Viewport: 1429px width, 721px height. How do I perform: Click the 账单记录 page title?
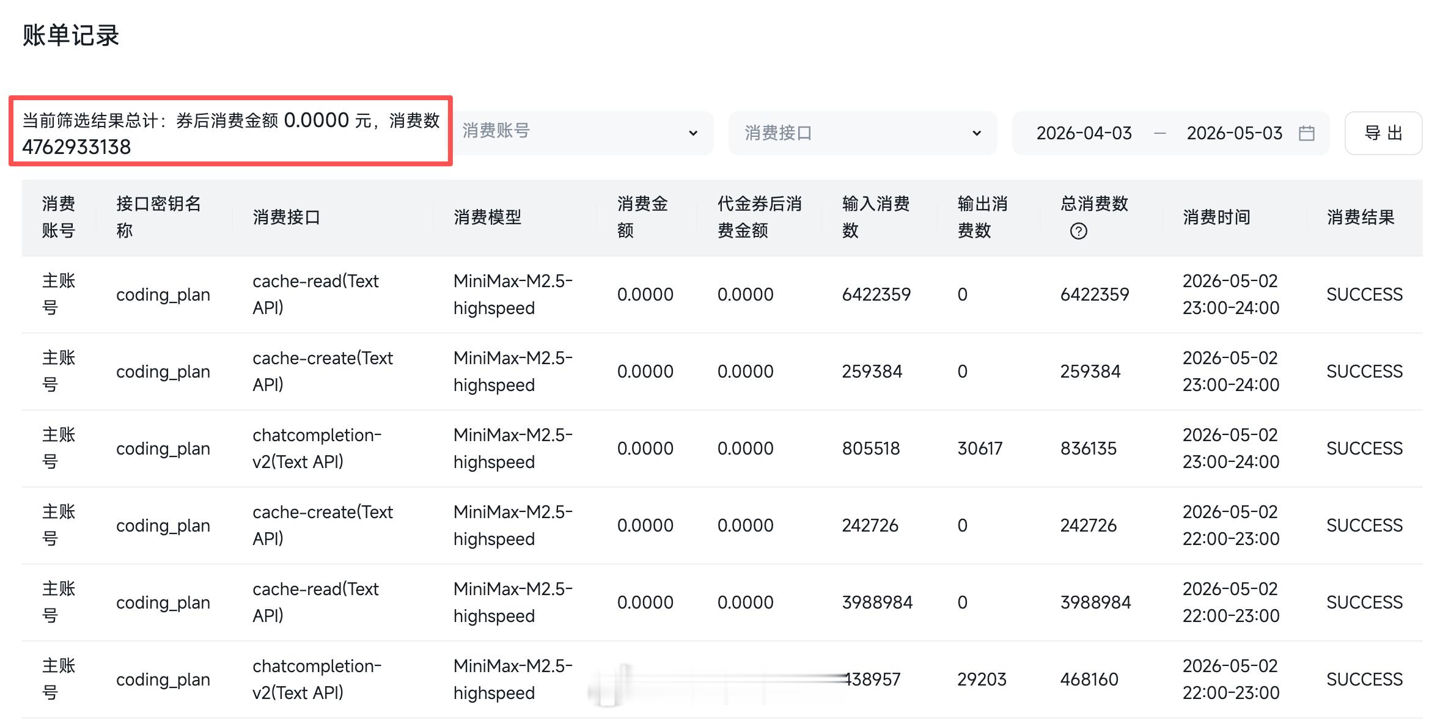[x=71, y=35]
